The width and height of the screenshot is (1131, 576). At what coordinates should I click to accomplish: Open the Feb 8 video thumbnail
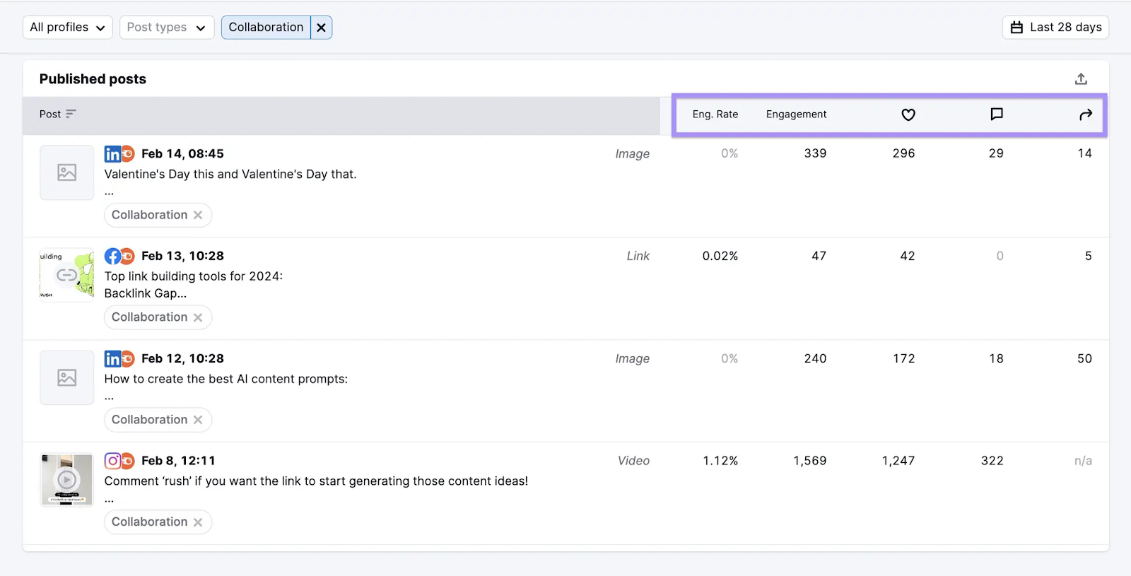(x=66, y=480)
